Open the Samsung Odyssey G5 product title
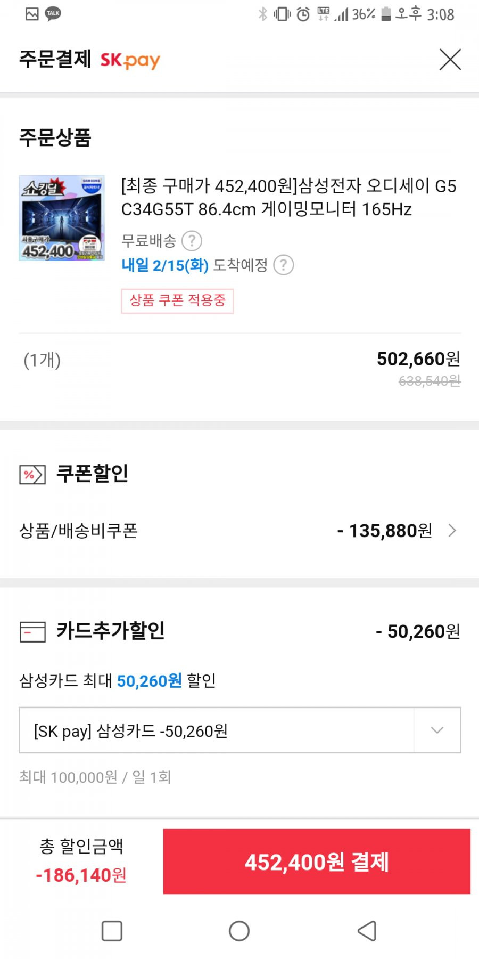The height and width of the screenshot is (959, 479). pos(289,198)
